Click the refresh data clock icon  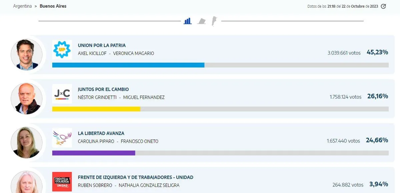[383, 6]
